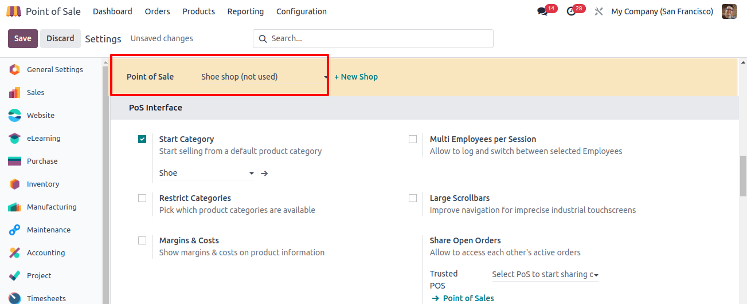The image size is (747, 304).
Task: Open the Configuration menu
Action: pos(302,11)
